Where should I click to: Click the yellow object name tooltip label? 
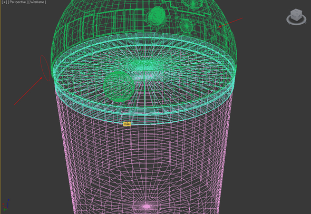(127, 124)
